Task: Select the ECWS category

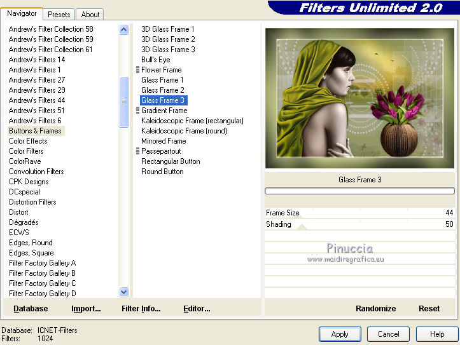Action: (x=19, y=233)
